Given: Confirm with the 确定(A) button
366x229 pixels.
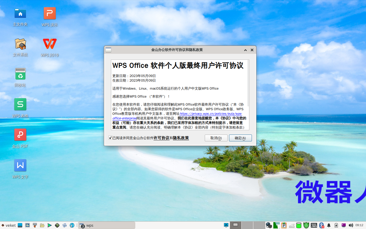Looking at the screenshot, I should (x=240, y=138).
